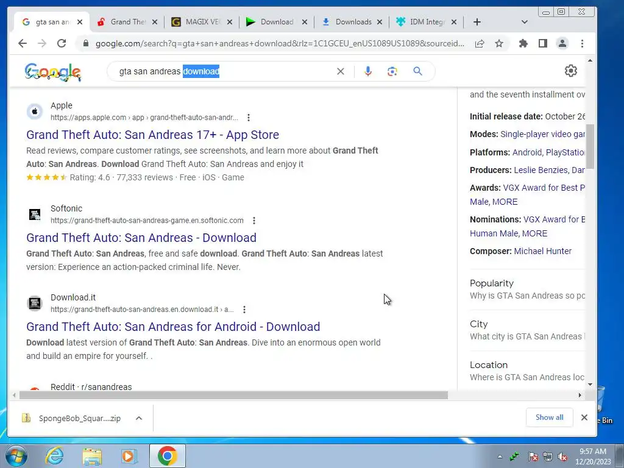The width and height of the screenshot is (624, 468).
Task: Open the Extensions puzzle icon
Action: pyautogui.click(x=523, y=43)
